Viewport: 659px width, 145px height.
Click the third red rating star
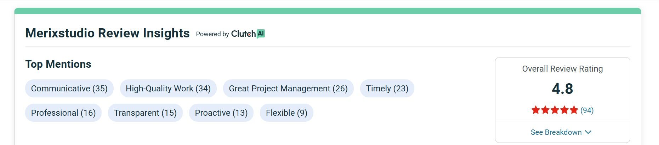tap(555, 110)
